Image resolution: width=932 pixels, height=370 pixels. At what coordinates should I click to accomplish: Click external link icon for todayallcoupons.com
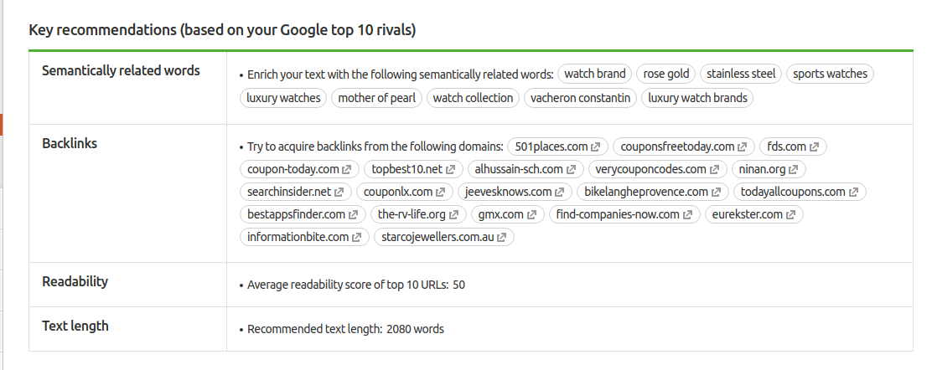pos(853,192)
